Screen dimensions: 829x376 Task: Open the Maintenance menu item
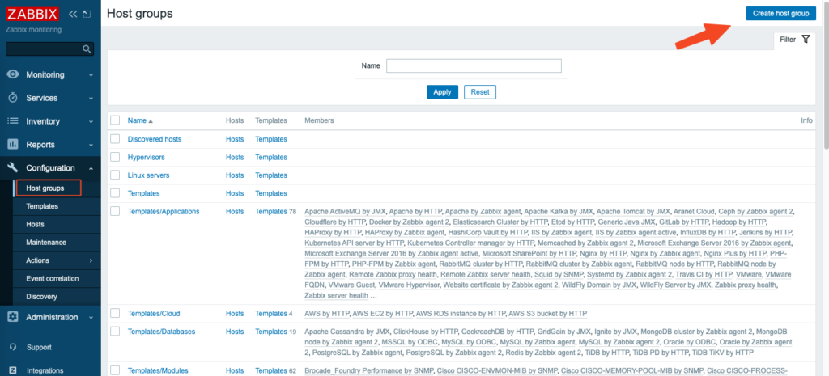click(x=46, y=243)
